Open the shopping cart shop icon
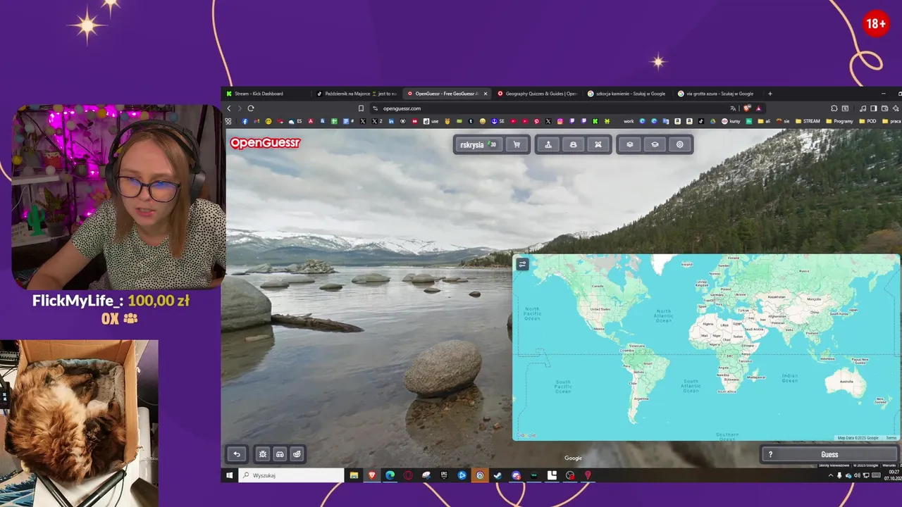The width and height of the screenshot is (902, 507). click(x=517, y=144)
